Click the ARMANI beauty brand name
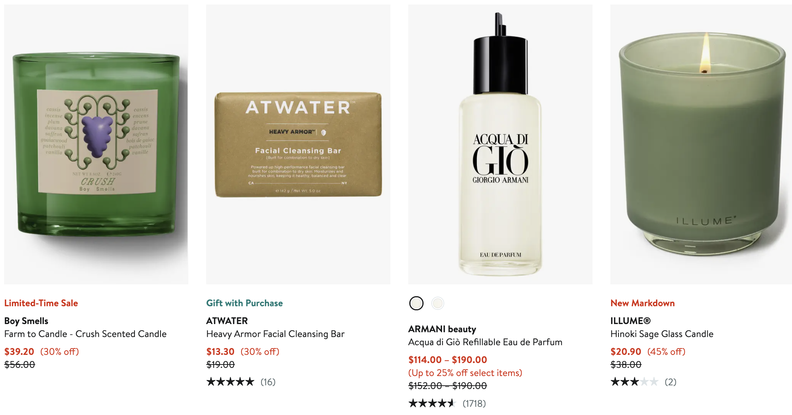The width and height of the screenshot is (792, 415). point(442,329)
